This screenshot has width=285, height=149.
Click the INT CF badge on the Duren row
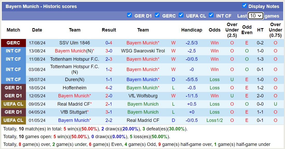(x=13, y=80)
